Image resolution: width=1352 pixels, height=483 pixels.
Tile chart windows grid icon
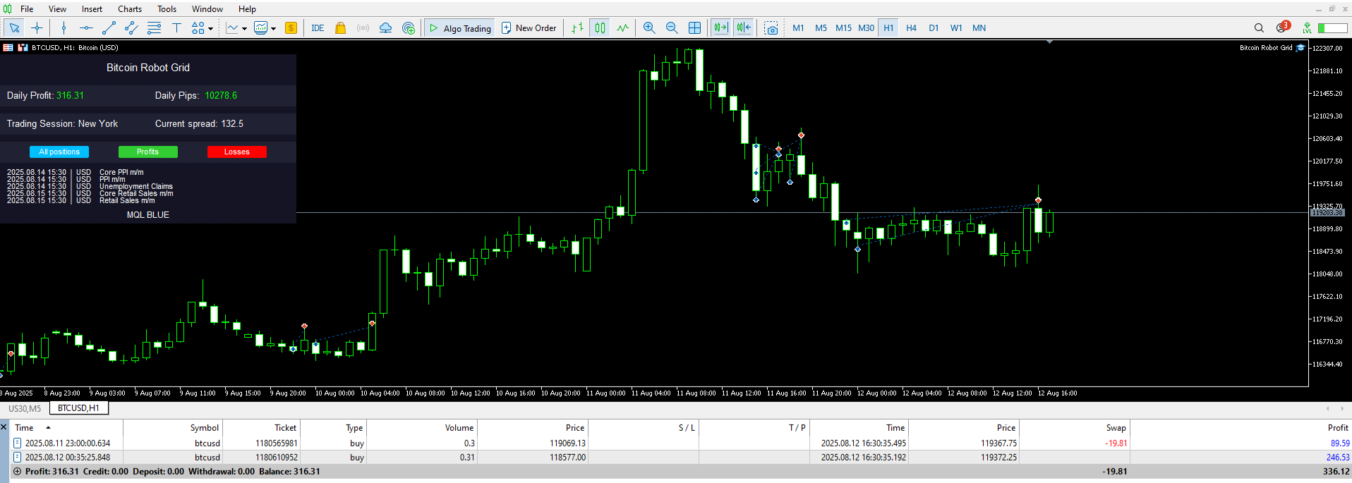[694, 28]
